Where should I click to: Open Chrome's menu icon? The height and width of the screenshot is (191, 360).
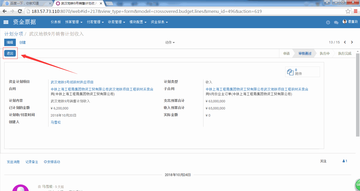(356, 11)
